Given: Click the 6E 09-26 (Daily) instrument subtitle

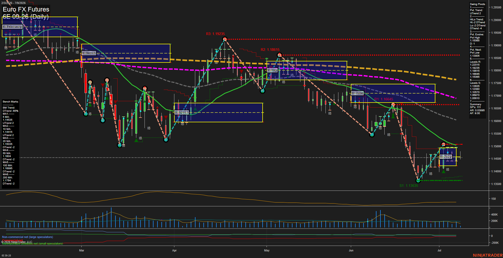Looking at the screenshot, I should pos(26,17).
